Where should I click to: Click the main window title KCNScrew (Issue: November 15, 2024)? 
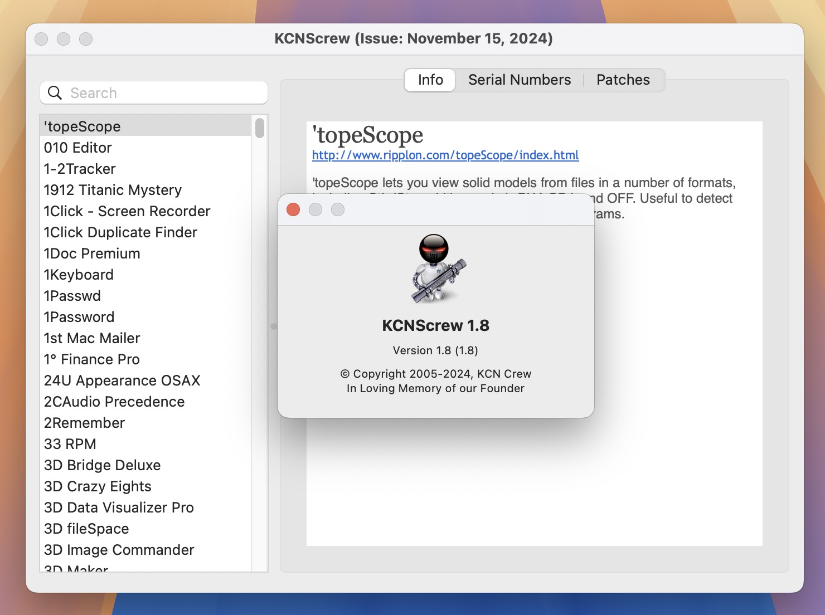click(x=414, y=38)
